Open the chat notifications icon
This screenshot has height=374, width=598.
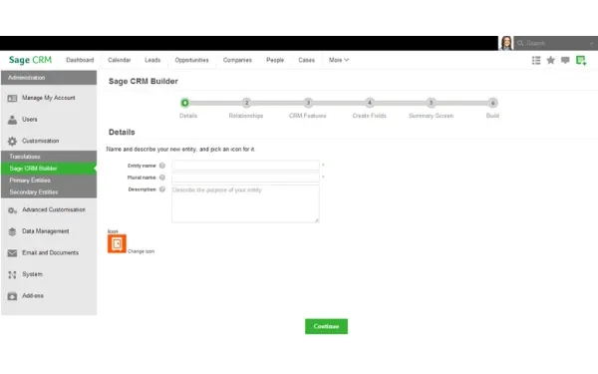click(x=565, y=60)
